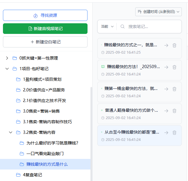Click arrow icon on the 赚钱最快的方法 note
This screenshot has height=181, width=188.
(166, 67)
